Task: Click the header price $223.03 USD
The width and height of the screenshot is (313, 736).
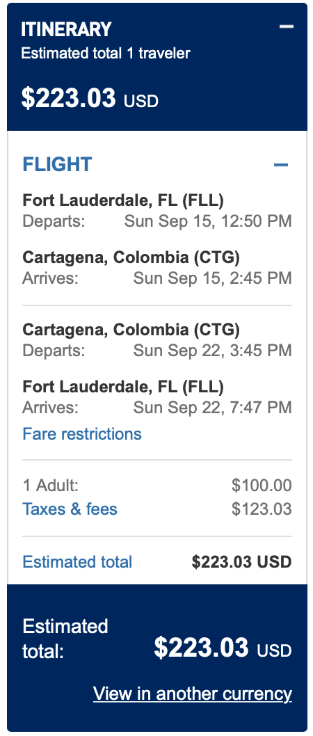Action: coord(90,98)
